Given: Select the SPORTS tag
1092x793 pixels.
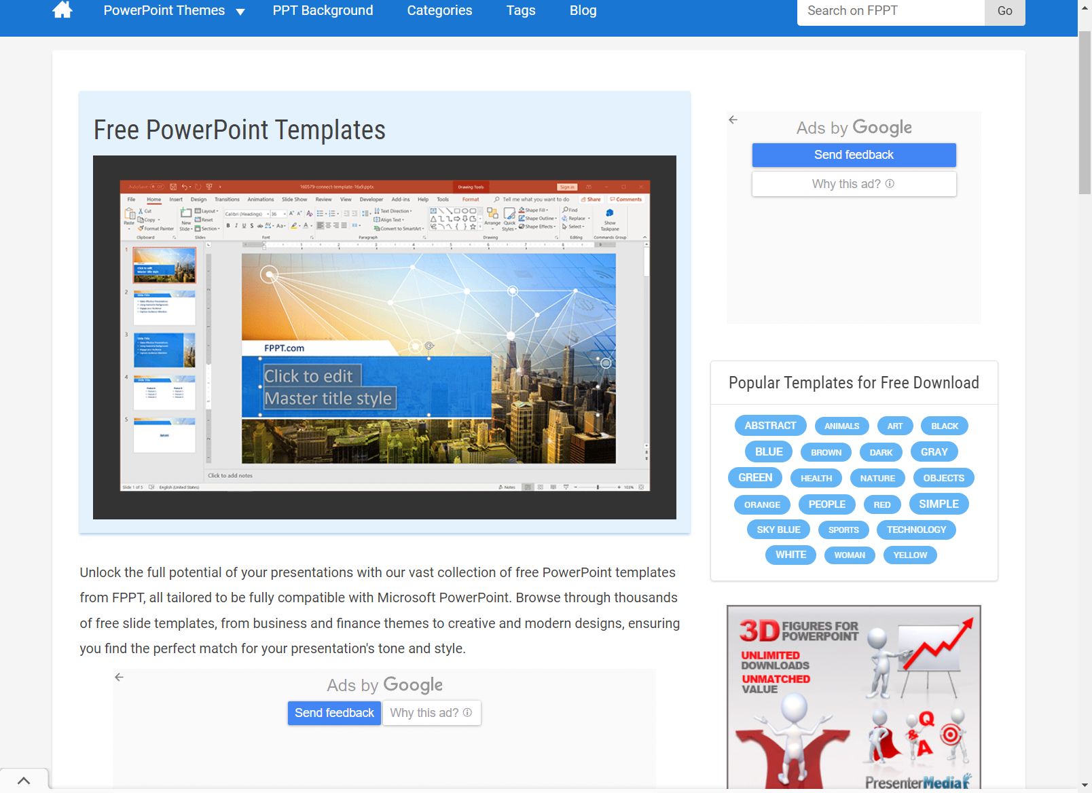Looking at the screenshot, I should tap(843, 530).
